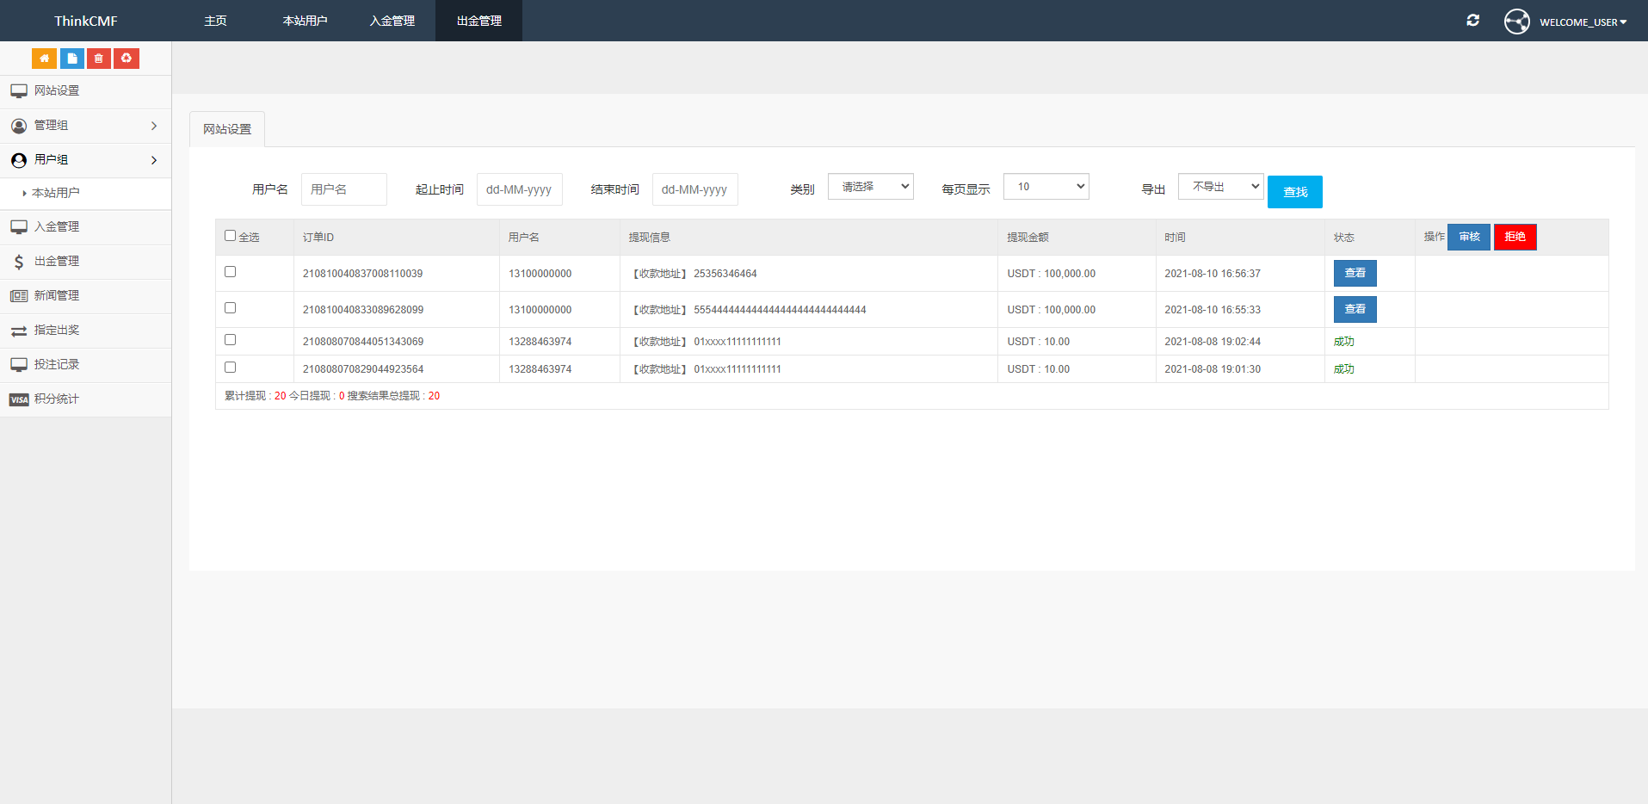Open the 每页显示 dropdown showing 10
Viewport: 1648px width, 804px height.
pos(1046,187)
